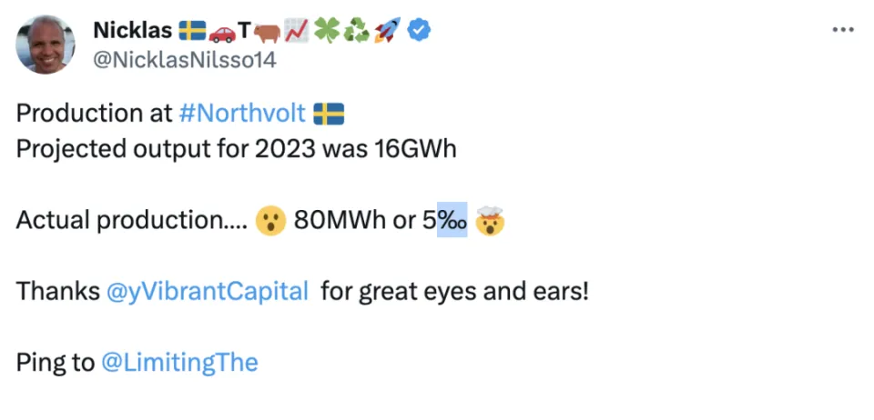The height and width of the screenshot is (420, 874).
Task: Click the blue verified checkmark badge
Action: (x=419, y=31)
